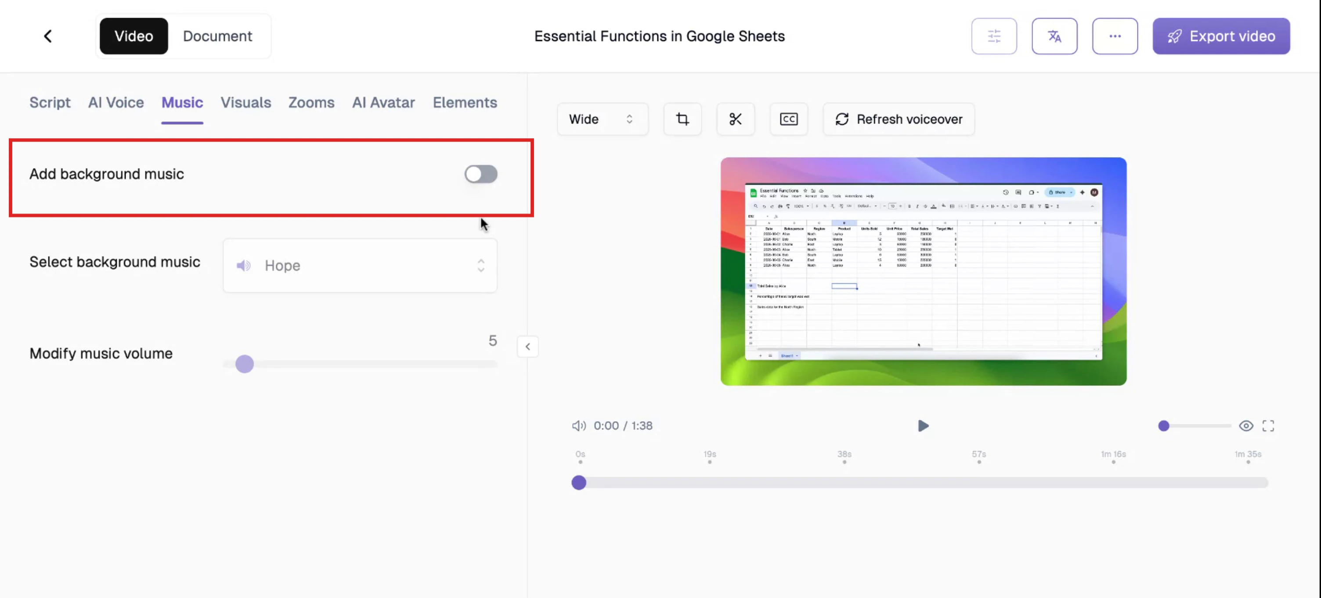The width and height of the screenshot is (1321, 598).
Task: Toggle the eye preview visibility icon
Action: tap(1245, 426)
